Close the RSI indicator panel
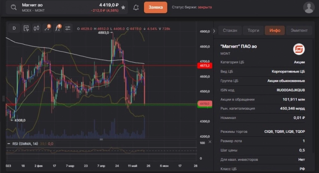Image resolution: width=319 pixels, height=173 pixels. (210, 142)
